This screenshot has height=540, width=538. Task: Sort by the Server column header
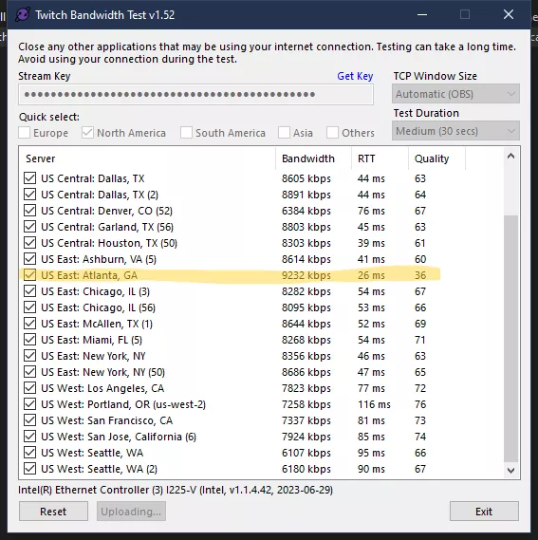[147, 158]
